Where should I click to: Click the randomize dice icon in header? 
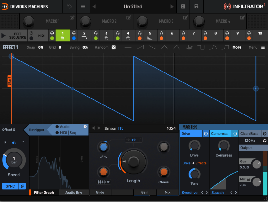click(183, 7)
